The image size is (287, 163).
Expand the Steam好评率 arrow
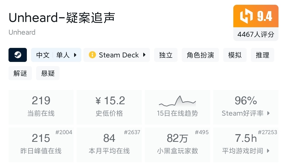[268, 113]
